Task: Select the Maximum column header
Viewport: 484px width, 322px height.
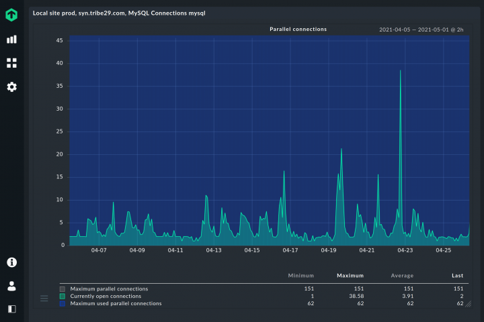Action: coord(350,276)
